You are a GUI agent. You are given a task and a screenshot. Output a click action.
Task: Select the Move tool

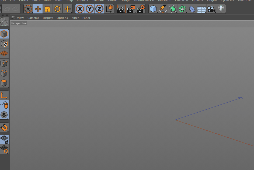(x=38, y=9)
